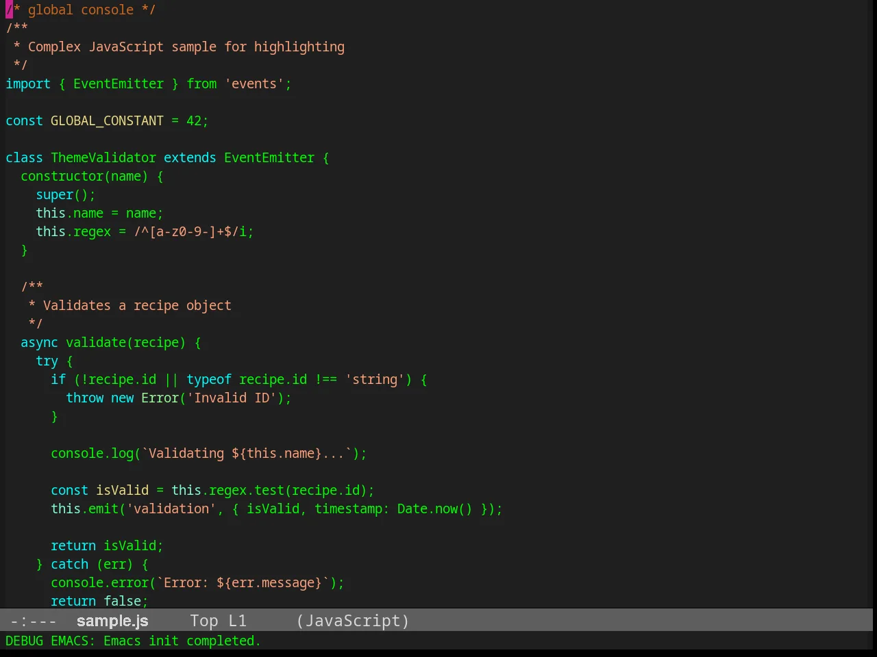Click the 'events' string in import line
Viewport: 877px width, 657px height.
click(254, 83)
